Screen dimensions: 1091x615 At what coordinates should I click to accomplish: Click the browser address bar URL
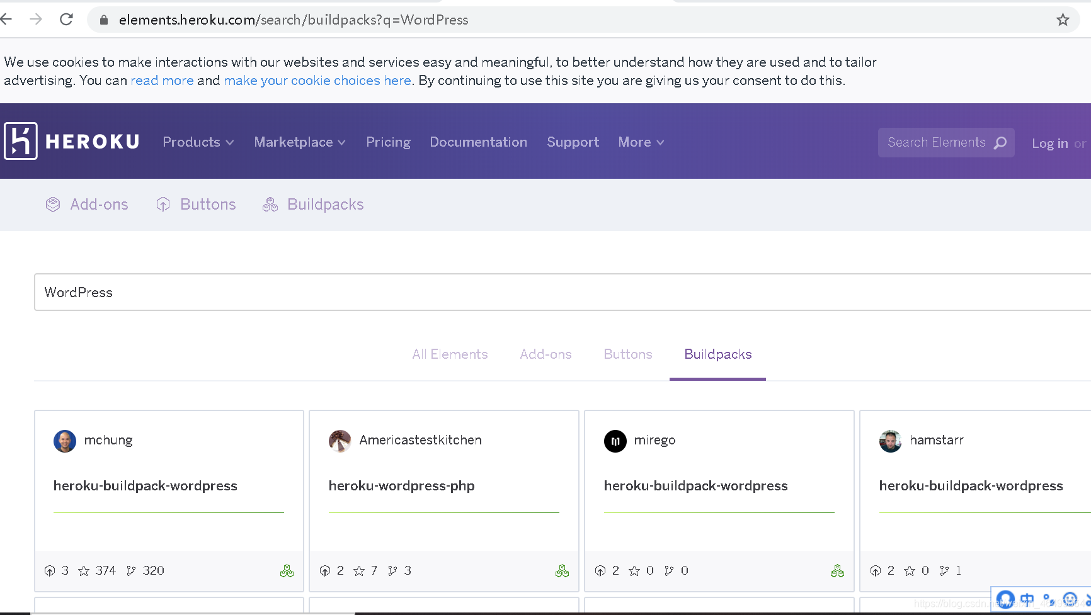[x=294, y=20]
